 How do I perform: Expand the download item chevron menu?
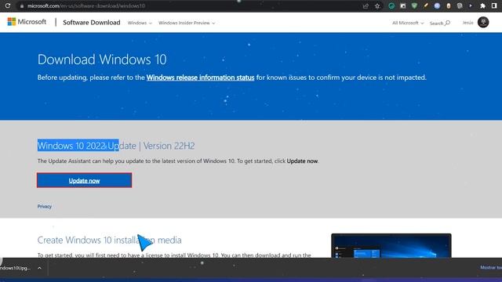point(39,268)
